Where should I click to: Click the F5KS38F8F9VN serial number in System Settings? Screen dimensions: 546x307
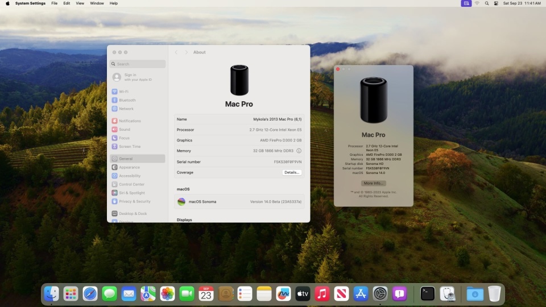[288, 162]
